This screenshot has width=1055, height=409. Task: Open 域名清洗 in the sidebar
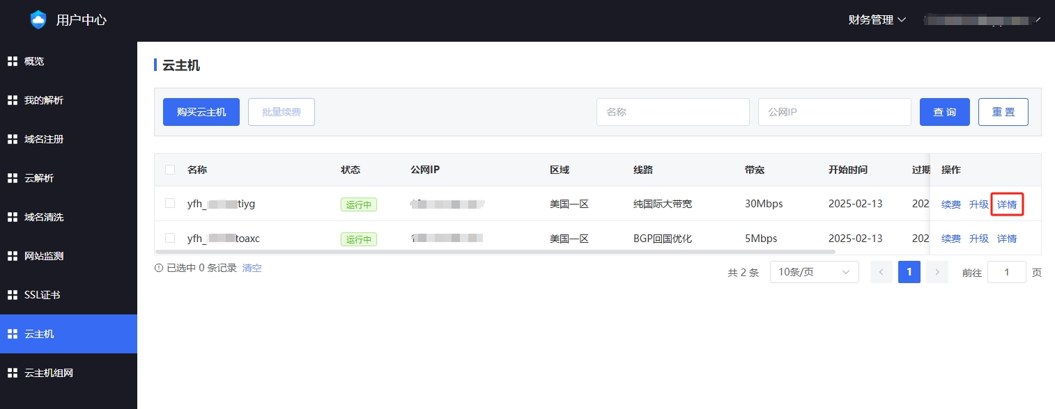68,217
